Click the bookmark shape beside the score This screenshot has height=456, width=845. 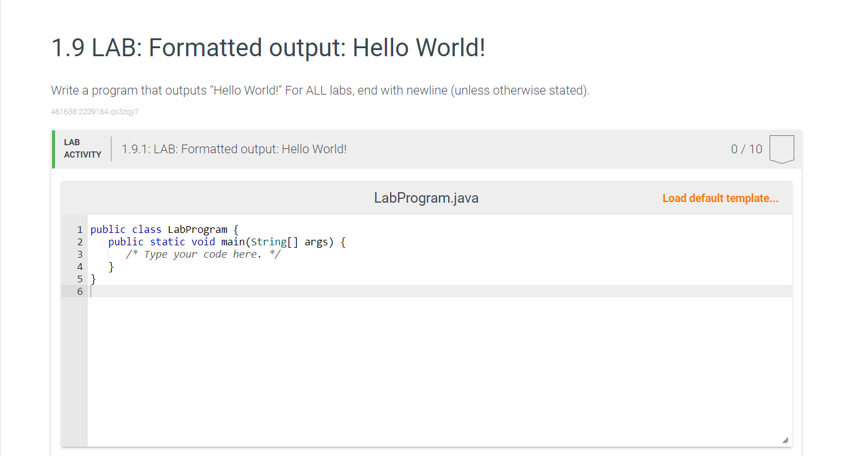(x=781, y=148)
